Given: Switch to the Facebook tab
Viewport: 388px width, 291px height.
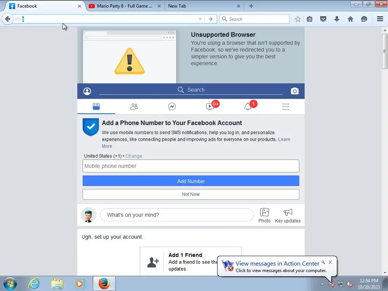Looking at the screenshot, I should tap(45, 6).
